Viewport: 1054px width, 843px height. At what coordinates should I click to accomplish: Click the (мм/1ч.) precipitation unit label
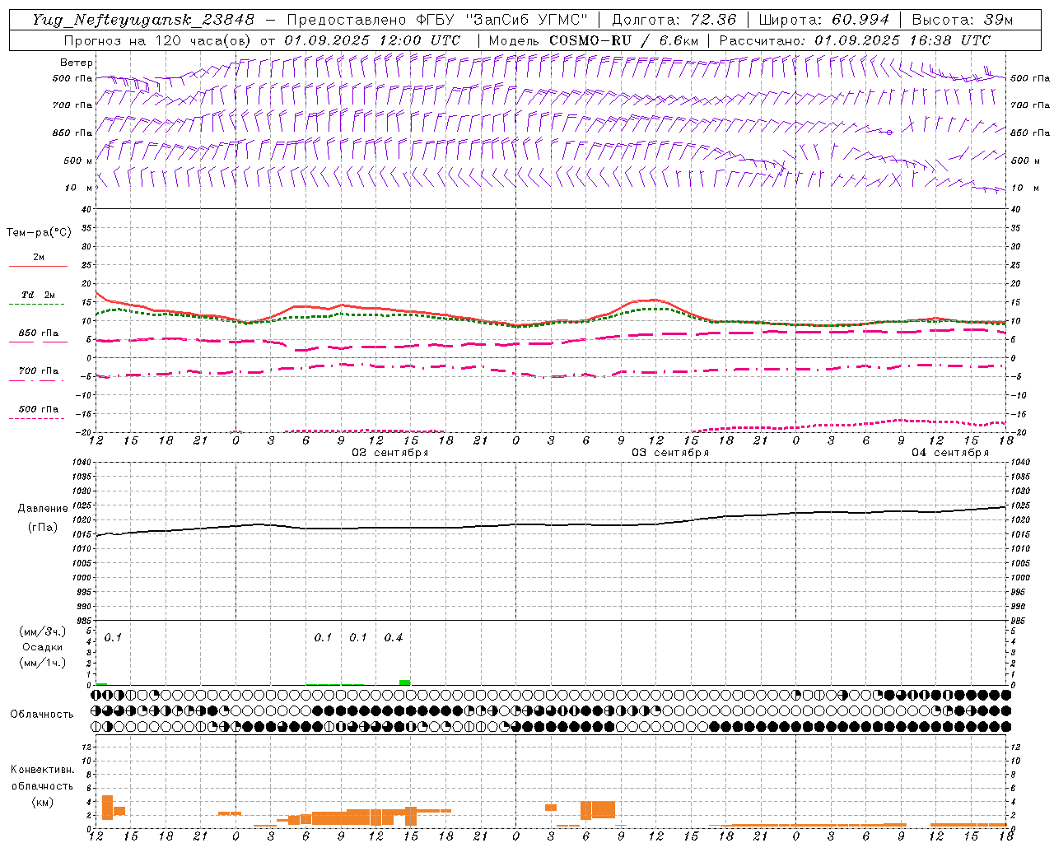tap(42, 663)
